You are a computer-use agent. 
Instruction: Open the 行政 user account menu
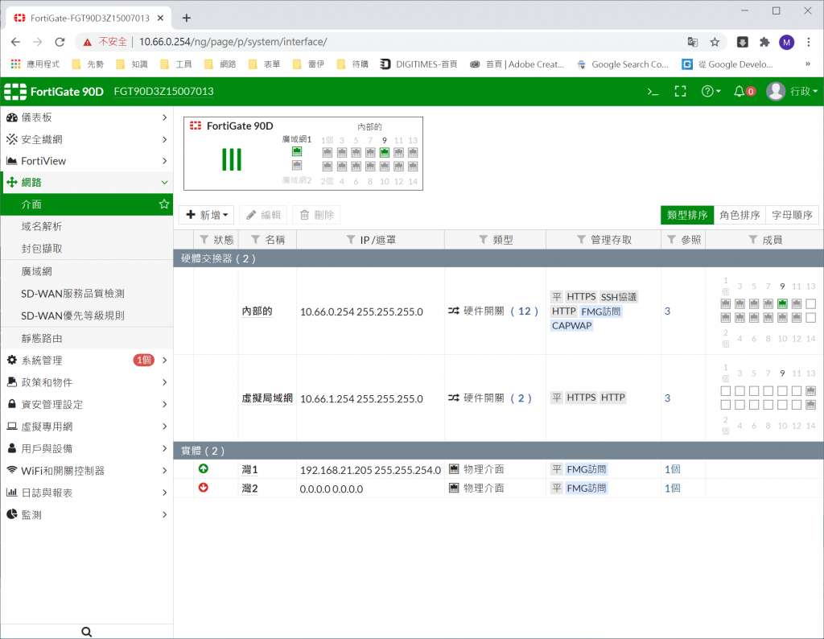[x=792, y=92]
